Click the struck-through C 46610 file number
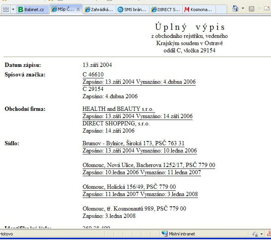 [93, 75]
